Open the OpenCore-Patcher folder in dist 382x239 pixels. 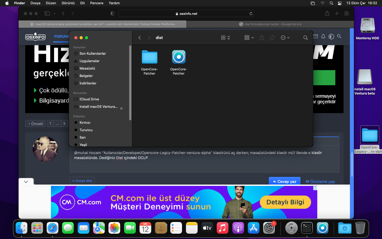149,57
